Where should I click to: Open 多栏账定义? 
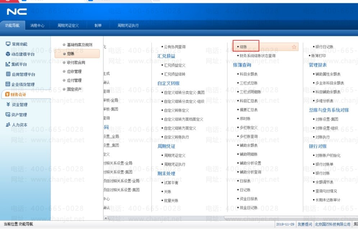249,127
